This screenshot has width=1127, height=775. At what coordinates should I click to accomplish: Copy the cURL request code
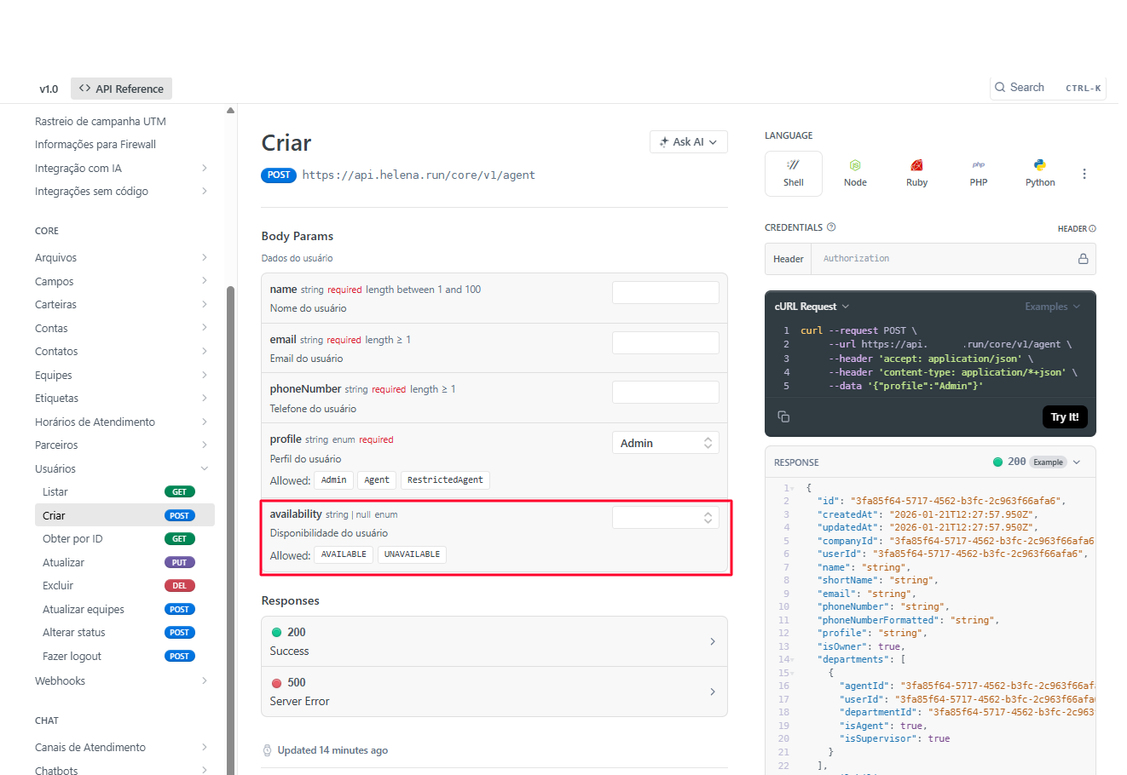coord(783,416)
